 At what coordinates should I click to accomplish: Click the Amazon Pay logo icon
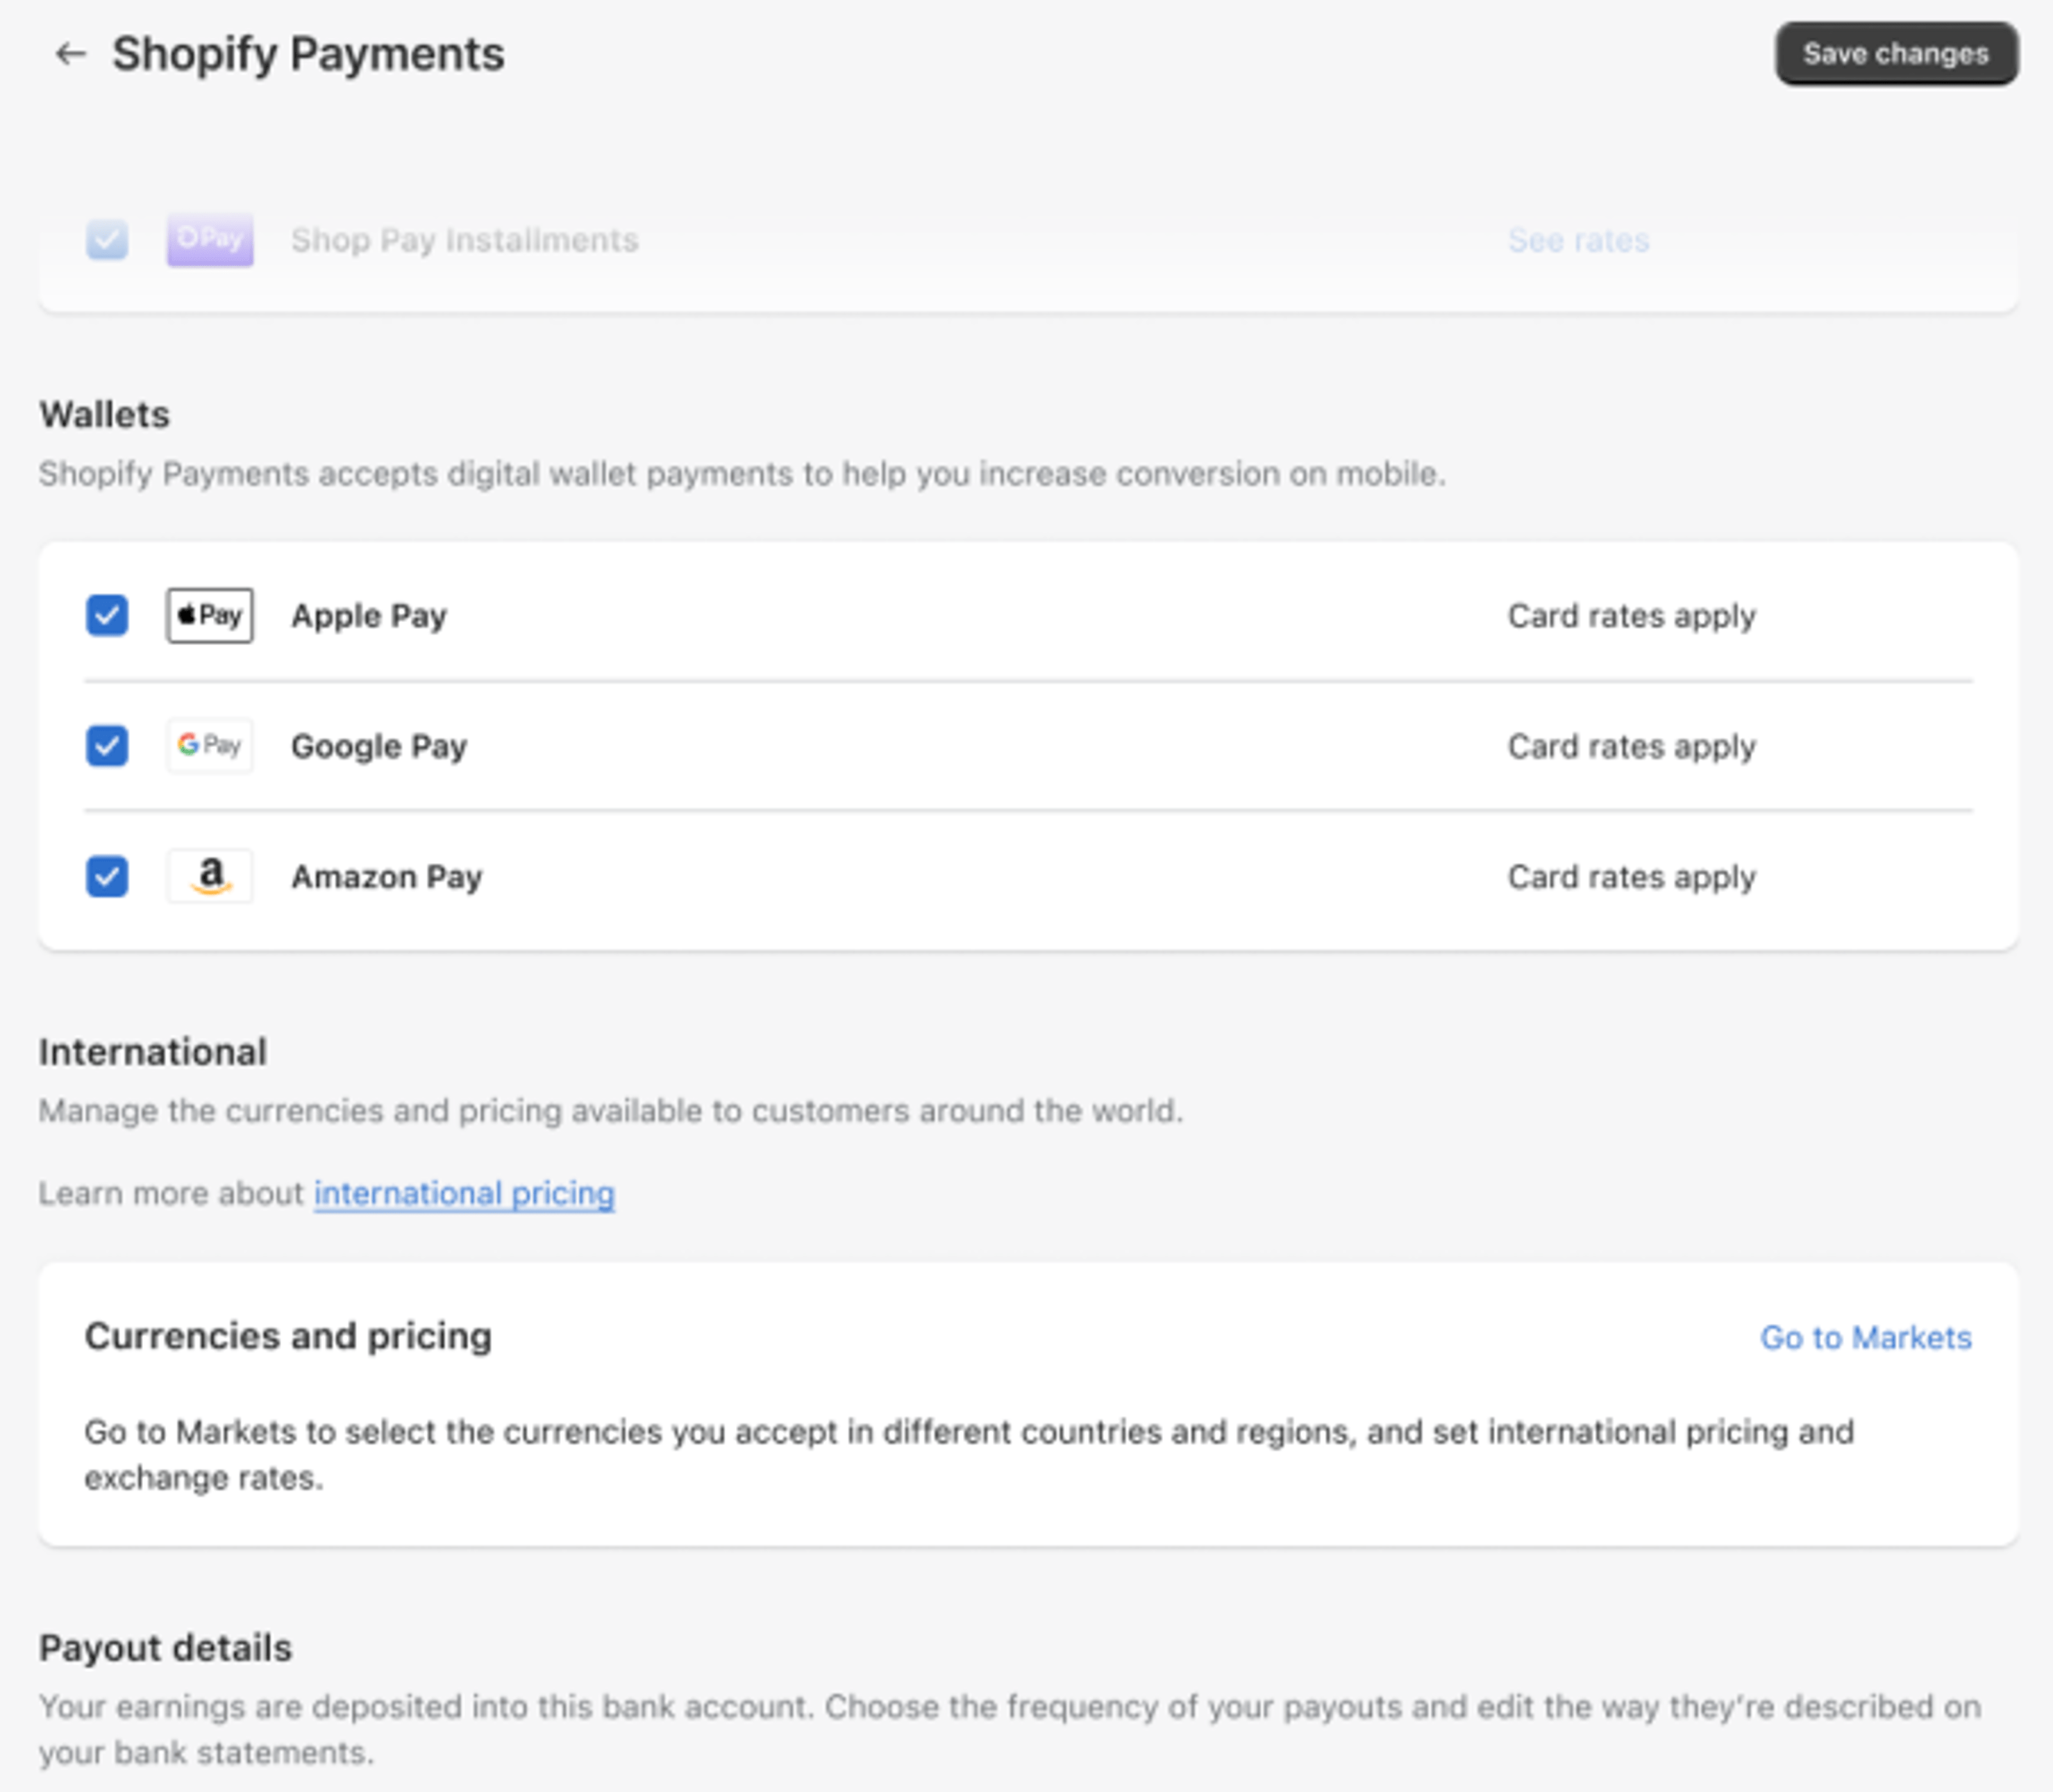coord(210,876)
